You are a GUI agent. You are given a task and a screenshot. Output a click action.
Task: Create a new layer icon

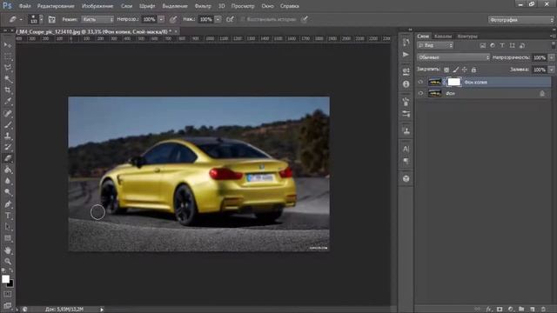(x=532, y=310)
